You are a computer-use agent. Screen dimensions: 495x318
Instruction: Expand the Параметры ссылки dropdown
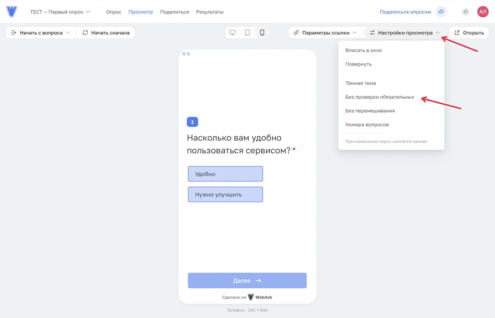tap(326, 33)
